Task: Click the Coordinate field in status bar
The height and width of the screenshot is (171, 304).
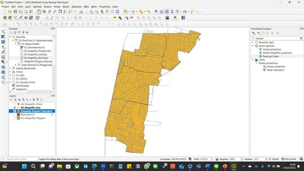Action: [x=179, y=159]
